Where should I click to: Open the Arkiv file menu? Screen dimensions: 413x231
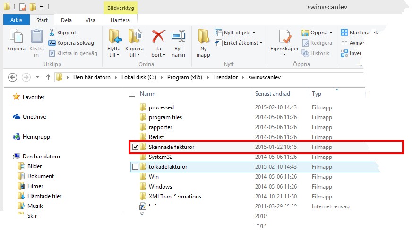point(17,20)
